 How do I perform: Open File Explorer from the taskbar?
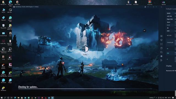click(18, 98)
